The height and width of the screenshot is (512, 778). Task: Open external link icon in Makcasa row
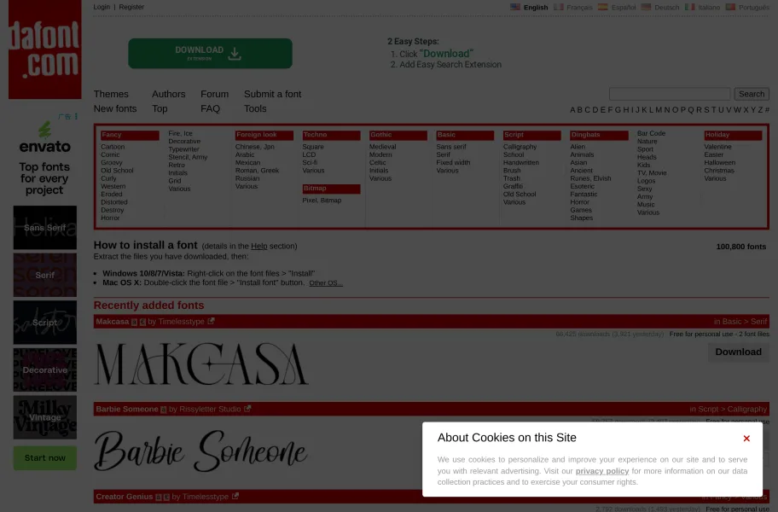(x=211, y=321)
